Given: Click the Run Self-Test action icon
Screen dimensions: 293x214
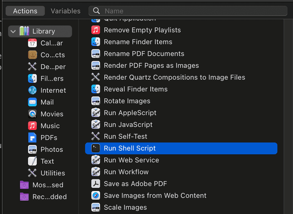Looking at the screenshot, I should coord(96,136).
